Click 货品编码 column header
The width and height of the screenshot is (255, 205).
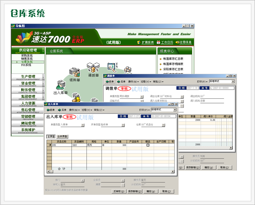pos(79,142)
